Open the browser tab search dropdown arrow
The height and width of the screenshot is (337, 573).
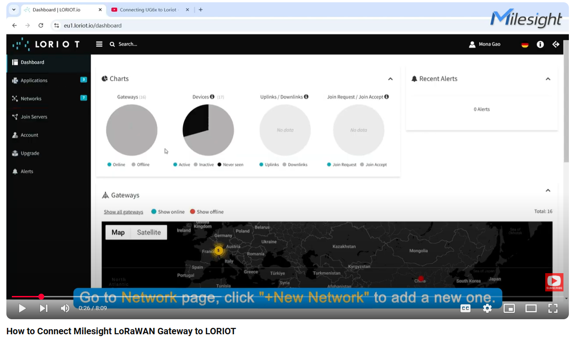14,10
